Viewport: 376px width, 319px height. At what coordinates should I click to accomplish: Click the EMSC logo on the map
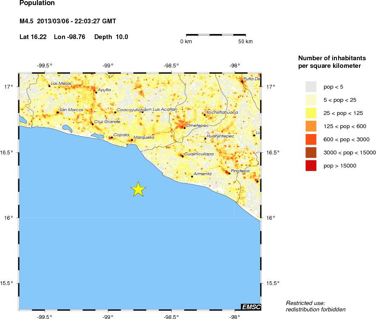[x=251, y=307]
